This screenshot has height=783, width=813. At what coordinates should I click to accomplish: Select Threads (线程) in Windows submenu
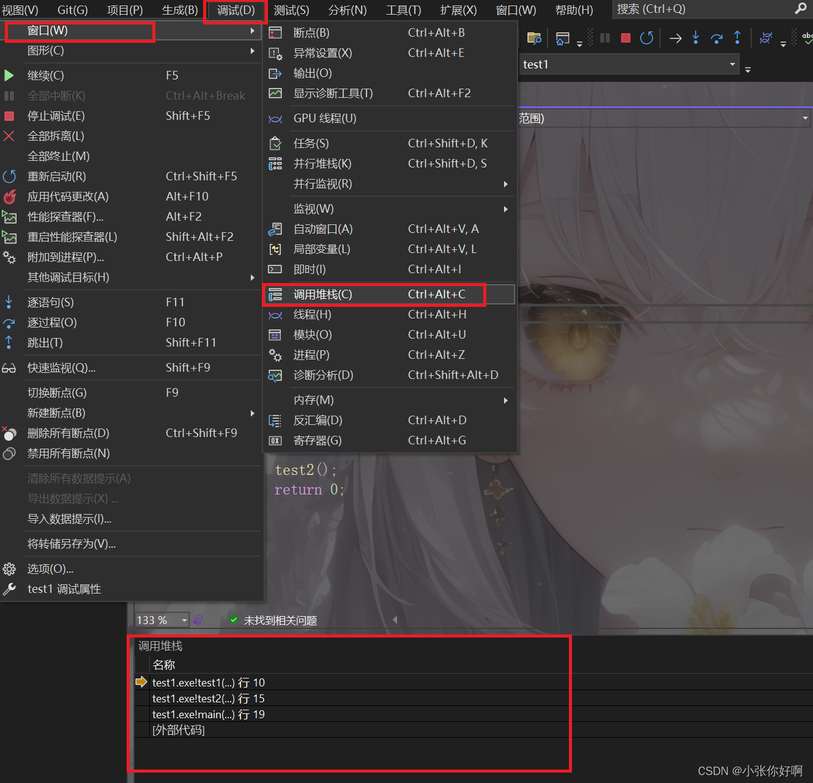389,315
